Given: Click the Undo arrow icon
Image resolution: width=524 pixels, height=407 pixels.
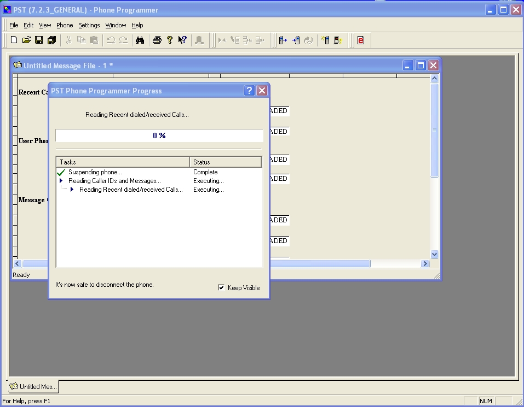Looking at the screenshot, I should [111, 40].
